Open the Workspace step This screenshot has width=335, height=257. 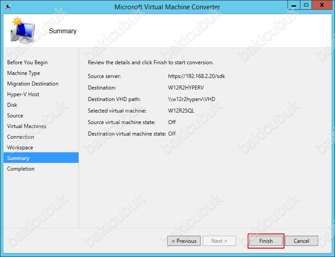pyautogui.click(x=20, y=148)
